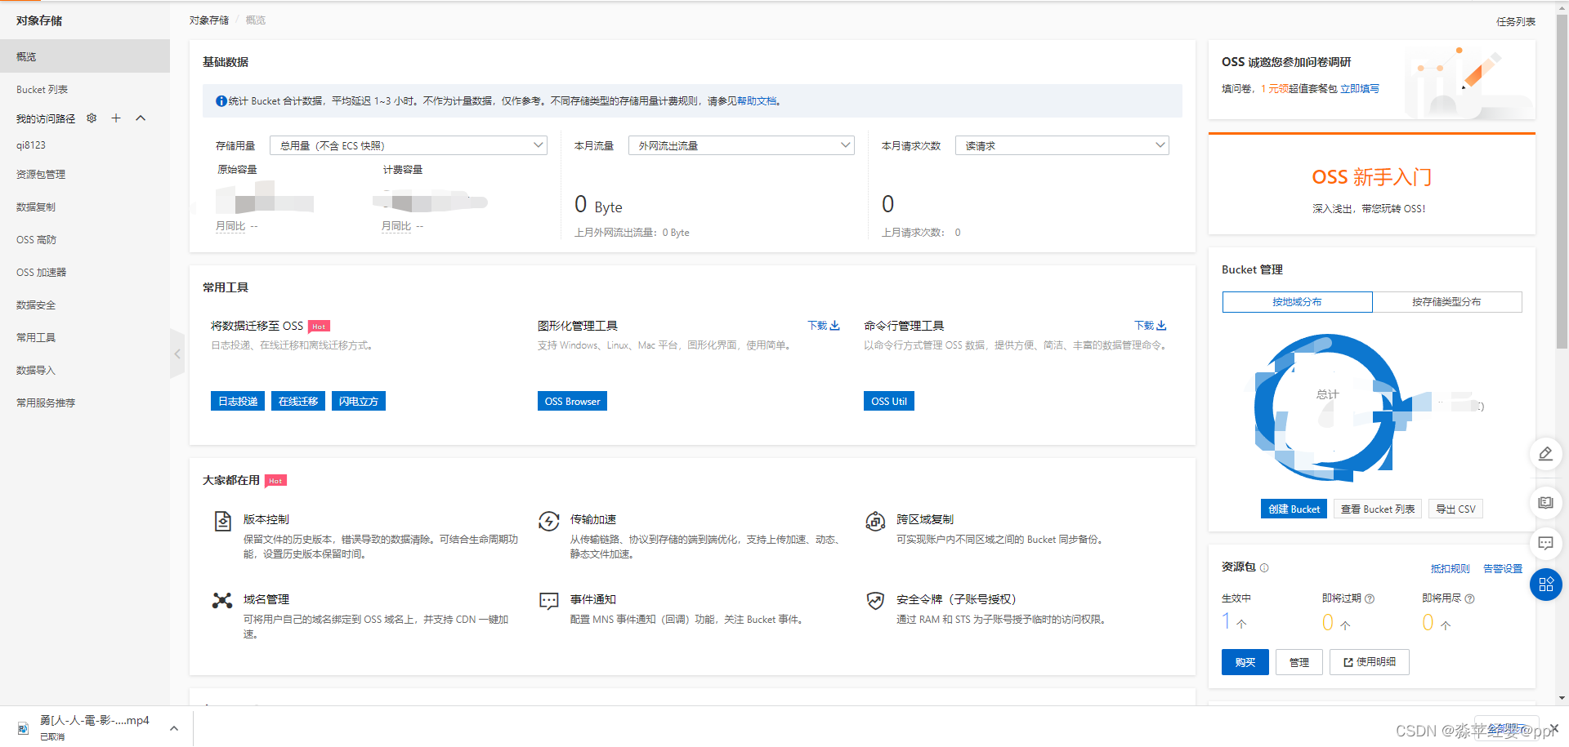
Task: Click help icon beside 即将用尽
Action: click(x=1469, y=598)
